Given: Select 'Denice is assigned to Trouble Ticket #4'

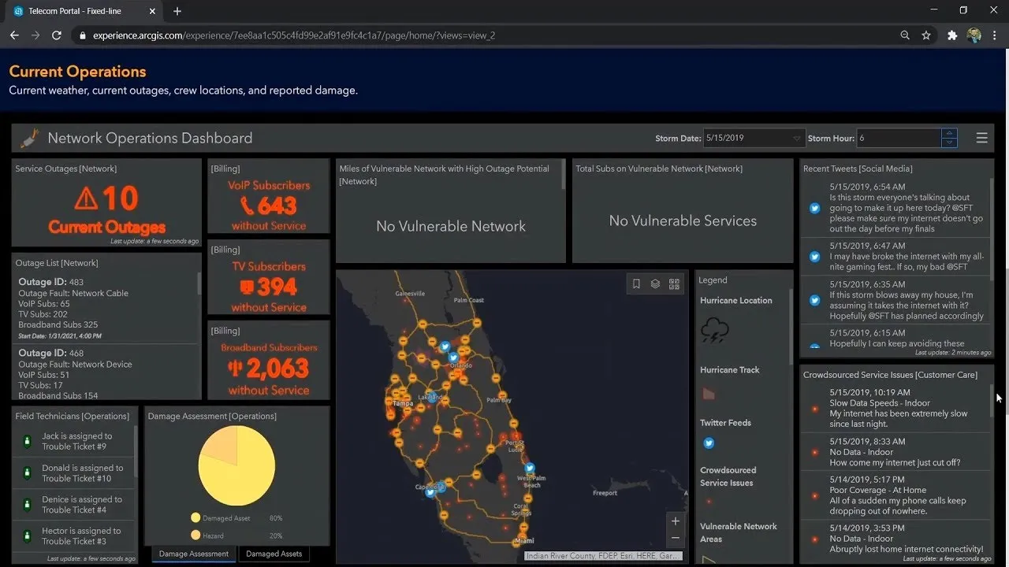Looking at the screenshot, I should coord(73,505).
